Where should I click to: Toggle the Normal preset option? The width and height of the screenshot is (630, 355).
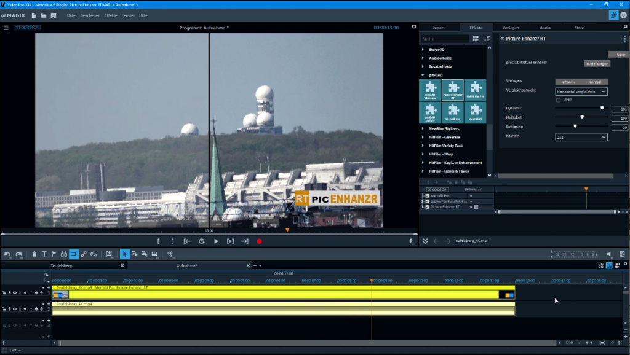595,82
